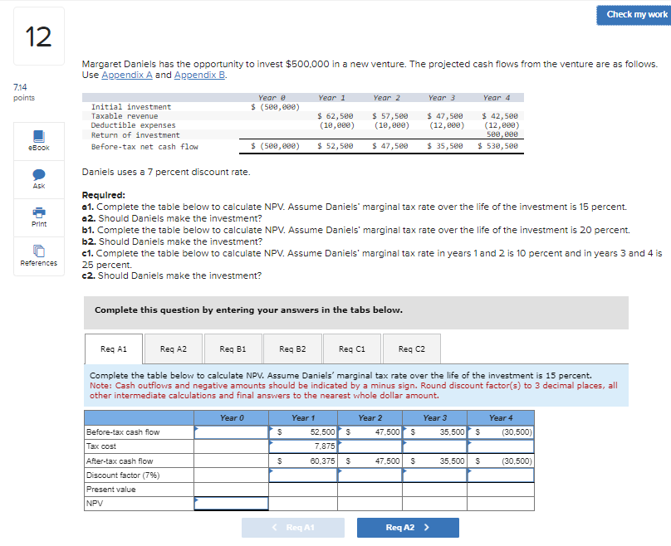This screenshot has height=546, width=671.
Task: Select Year 4 Before-tax cash flow cell
Action: pos(501,431)
